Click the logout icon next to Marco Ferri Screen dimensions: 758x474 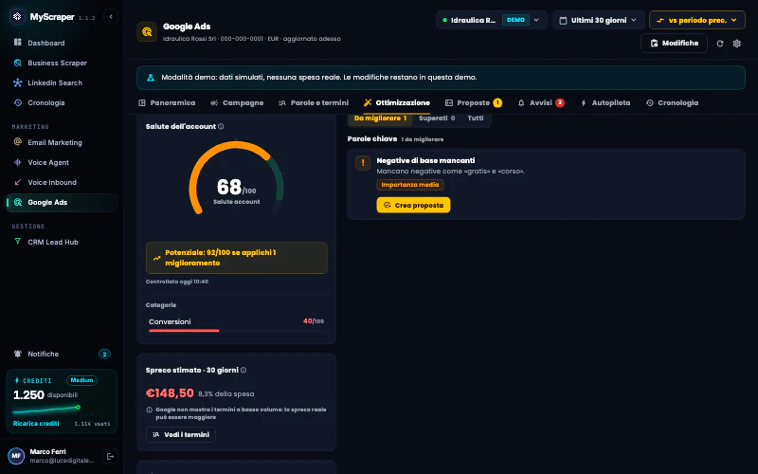pos(110,456)
